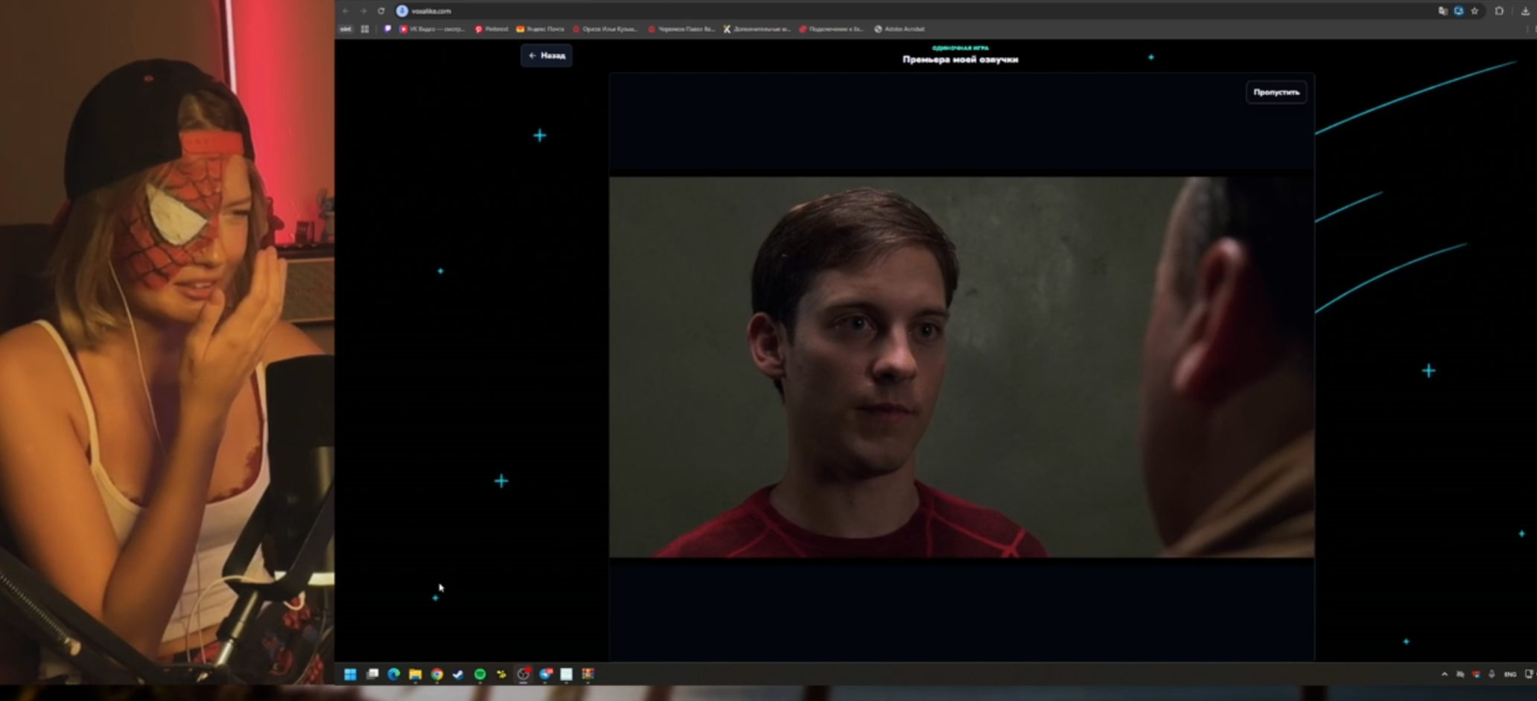Click the Премьера моей озвучки title
Screen dimensions: 1537x701
(x=960, y=60)
